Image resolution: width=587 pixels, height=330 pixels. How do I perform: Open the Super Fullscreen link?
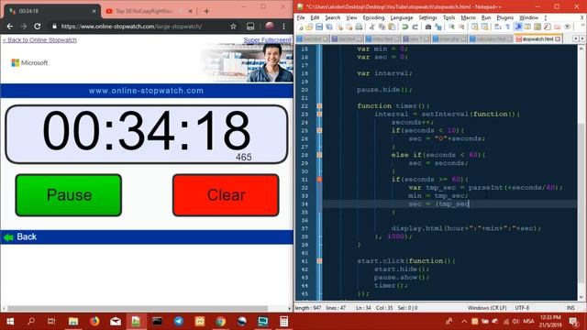tap(267, 40)
